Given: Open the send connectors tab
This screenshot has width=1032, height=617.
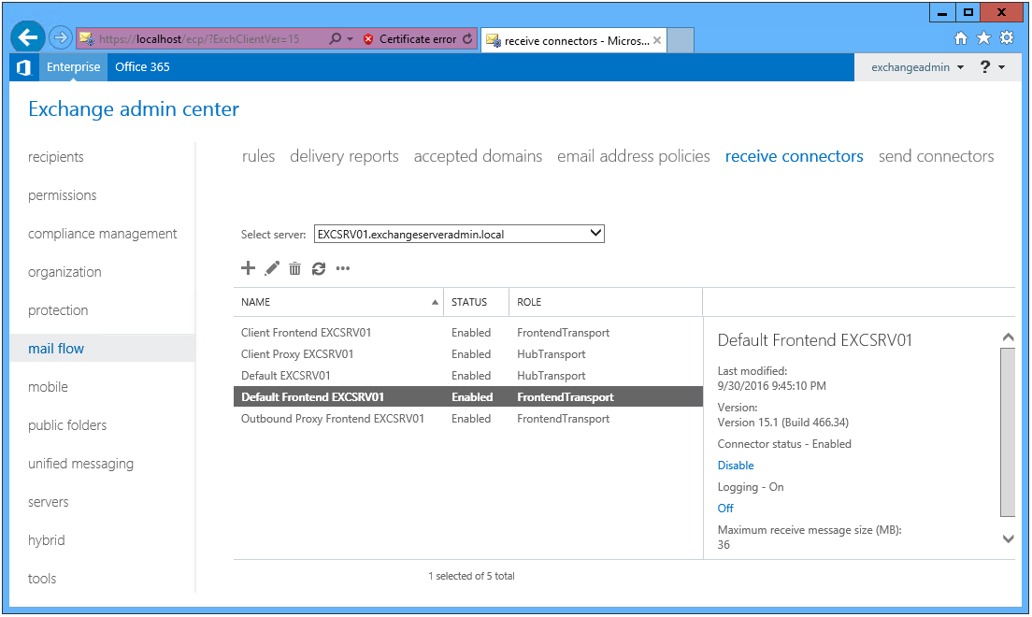Looking at the screenshot, I should click(x=936, y=156).
